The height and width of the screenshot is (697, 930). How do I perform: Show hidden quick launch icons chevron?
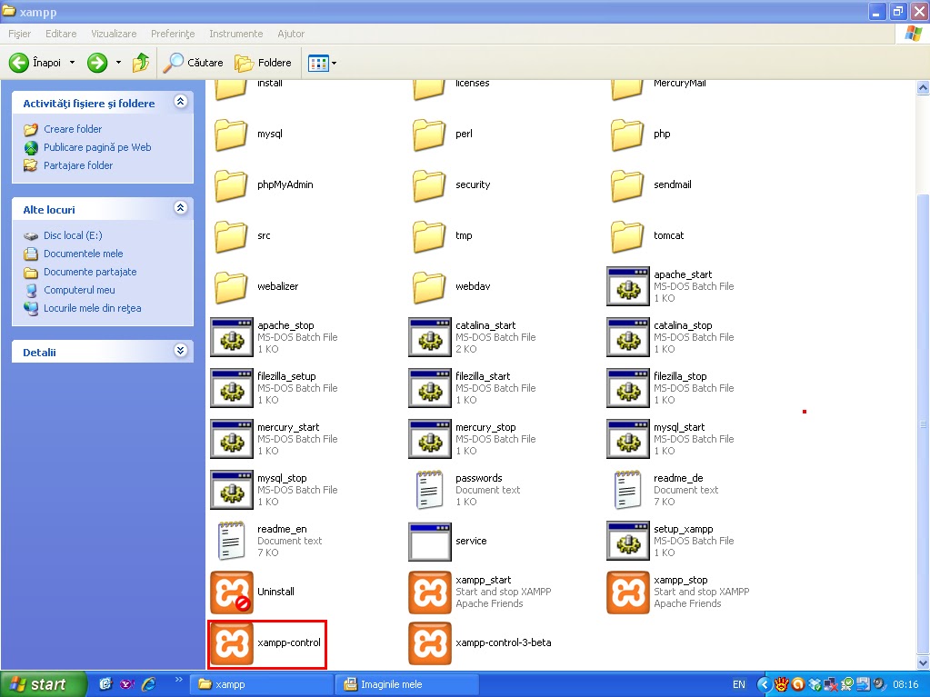(x=178, y=680)
